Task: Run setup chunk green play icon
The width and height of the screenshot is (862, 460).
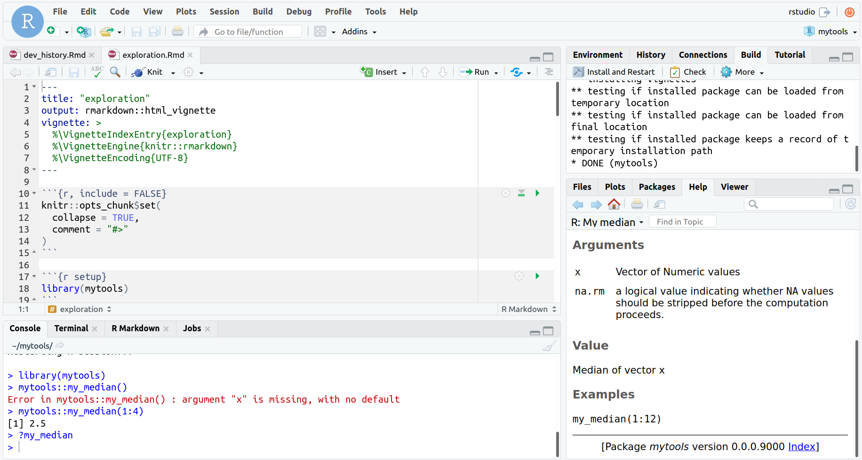Action: click(x=537, y=276)
